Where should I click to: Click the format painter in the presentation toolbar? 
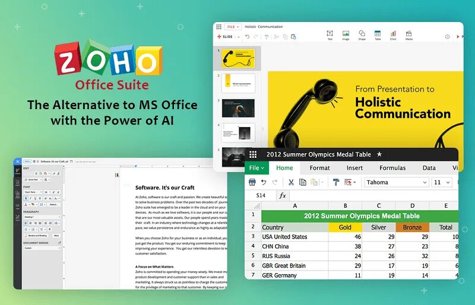tap(266, 37)
